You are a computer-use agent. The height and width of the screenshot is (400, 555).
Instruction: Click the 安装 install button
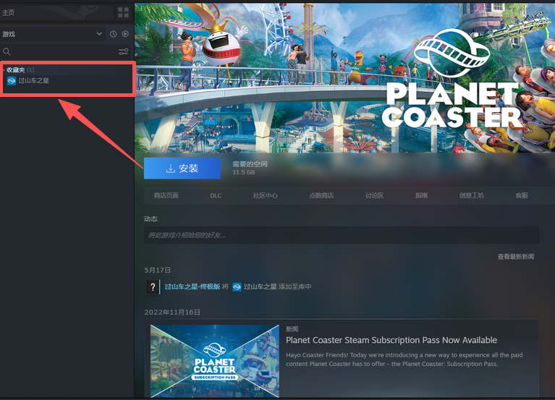tap(182, 169)
